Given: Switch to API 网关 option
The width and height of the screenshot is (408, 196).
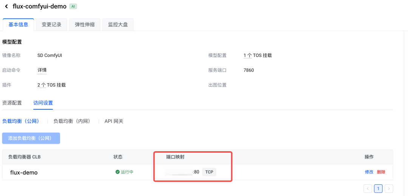Looking at the screenshot, I should coord(114,121).
